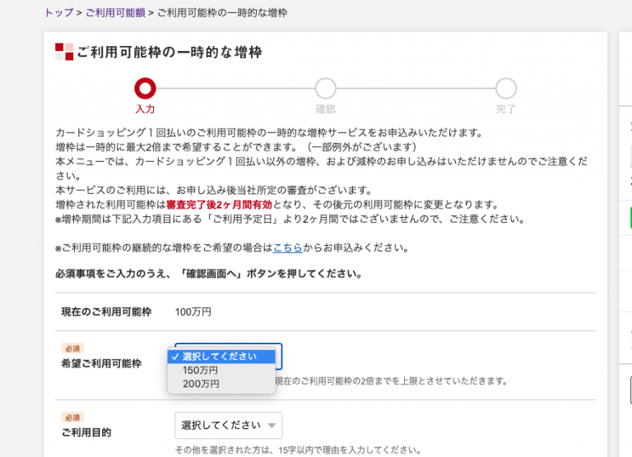This screenshot has width=632, height=457.
Task: Go to the ご利用可能額 breadcrumb link
Action: 115,13
